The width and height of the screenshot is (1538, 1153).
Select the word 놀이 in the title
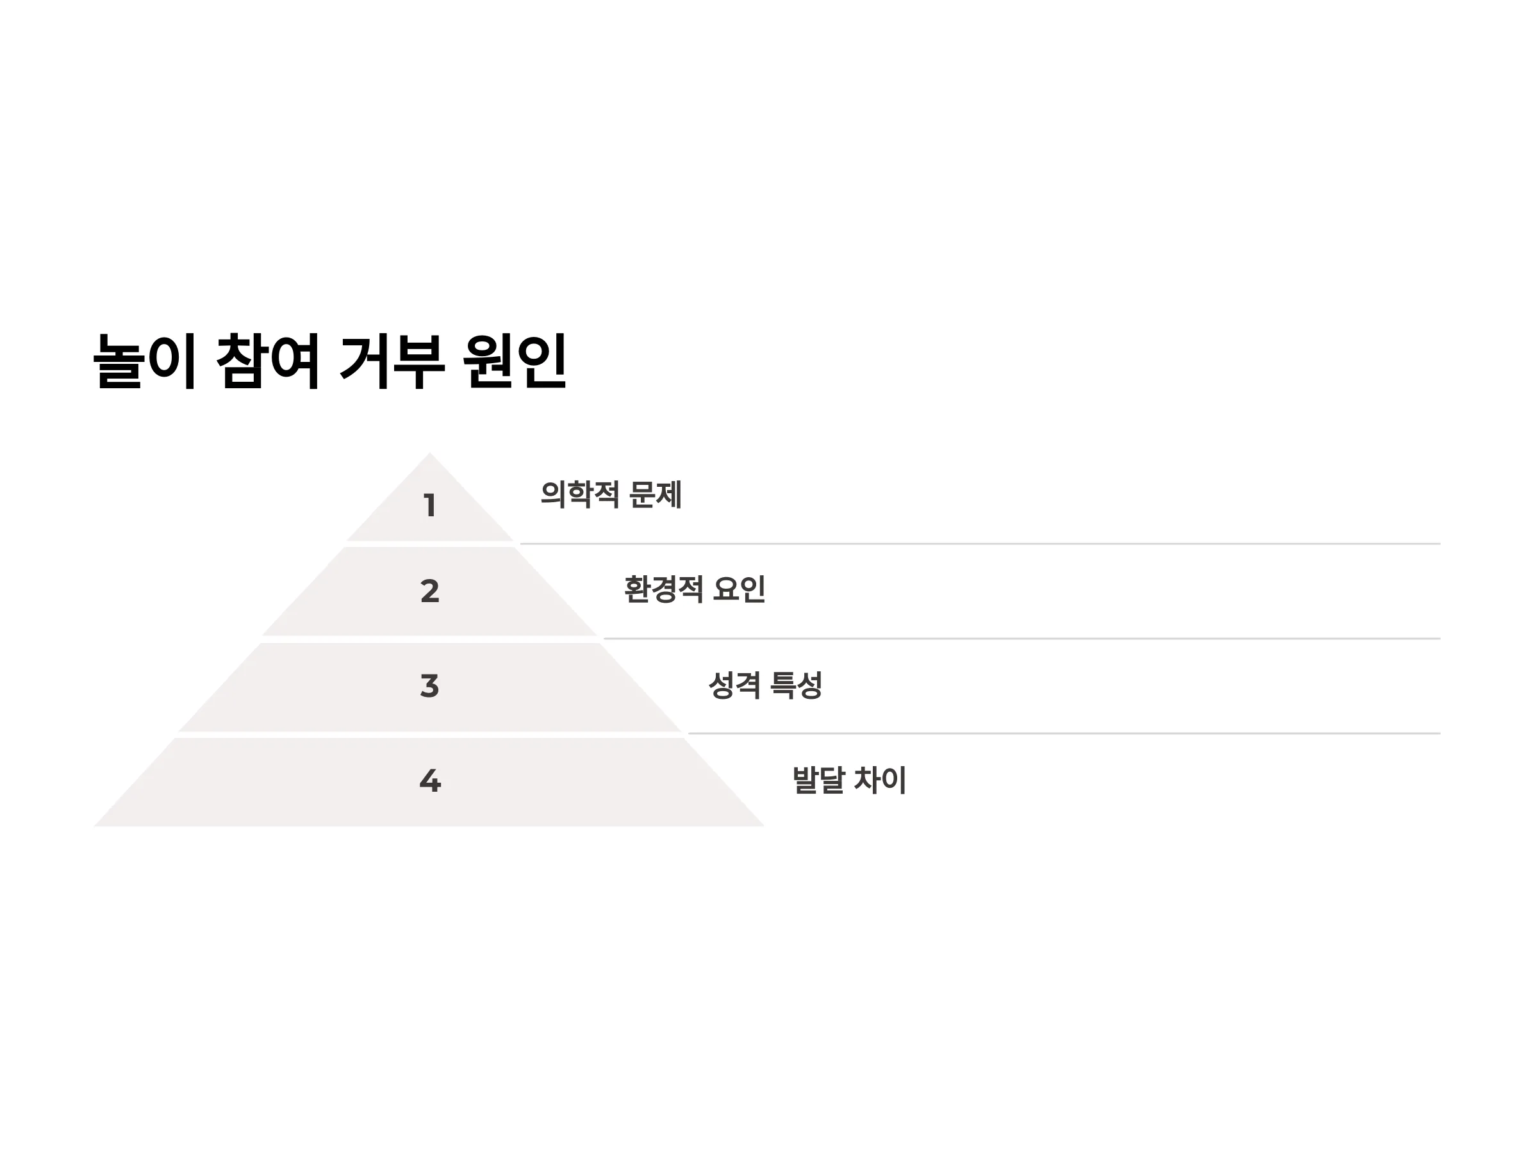(x=145, y=361)
